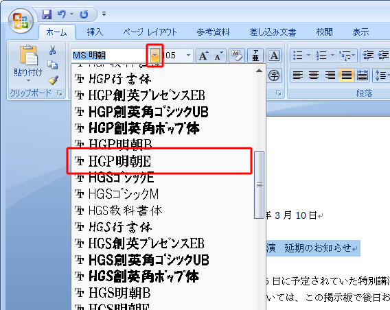Expand the 貼り付け options arrow
390x310 pixels.
28,80
